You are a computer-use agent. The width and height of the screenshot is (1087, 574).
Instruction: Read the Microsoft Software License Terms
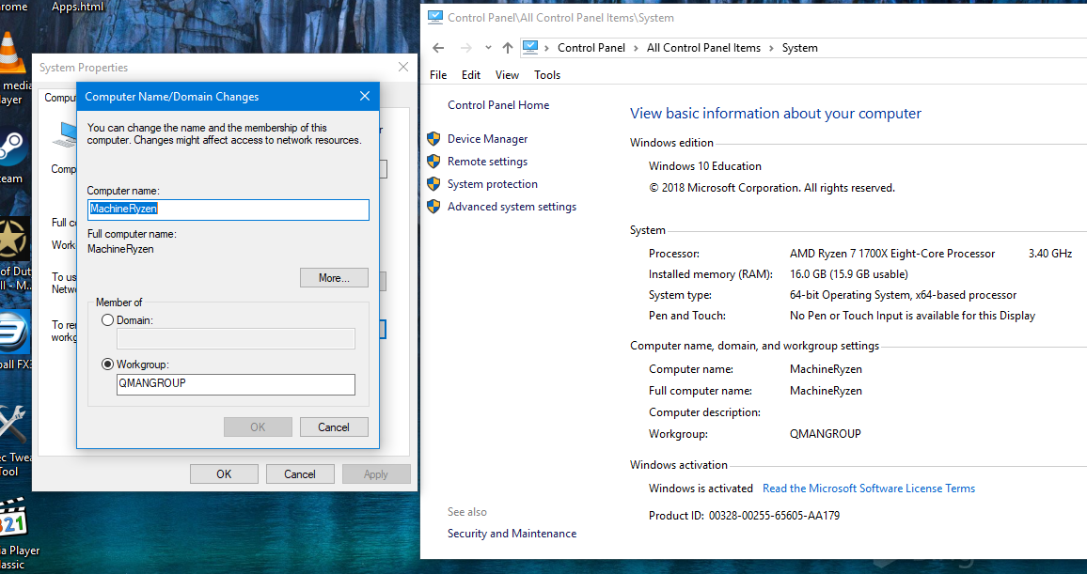[869, 489]
